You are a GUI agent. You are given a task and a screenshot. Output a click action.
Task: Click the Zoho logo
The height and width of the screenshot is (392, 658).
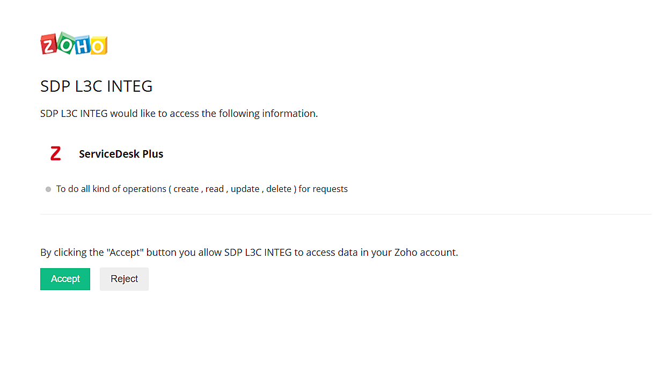74,44
